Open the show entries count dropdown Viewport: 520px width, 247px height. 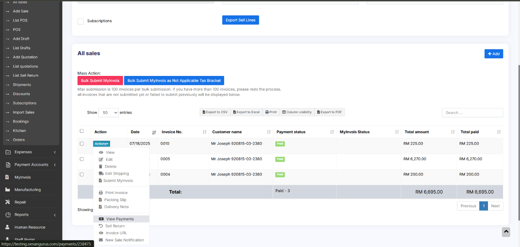pyautogui.click(x=108, y=112)
